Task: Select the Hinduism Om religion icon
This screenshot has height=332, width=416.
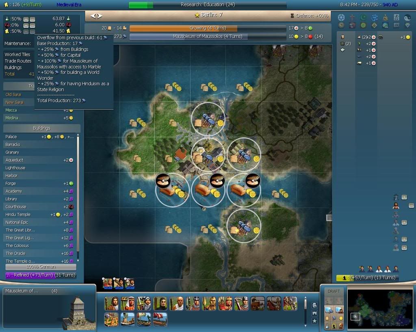Action: click(x=374, y=17)
